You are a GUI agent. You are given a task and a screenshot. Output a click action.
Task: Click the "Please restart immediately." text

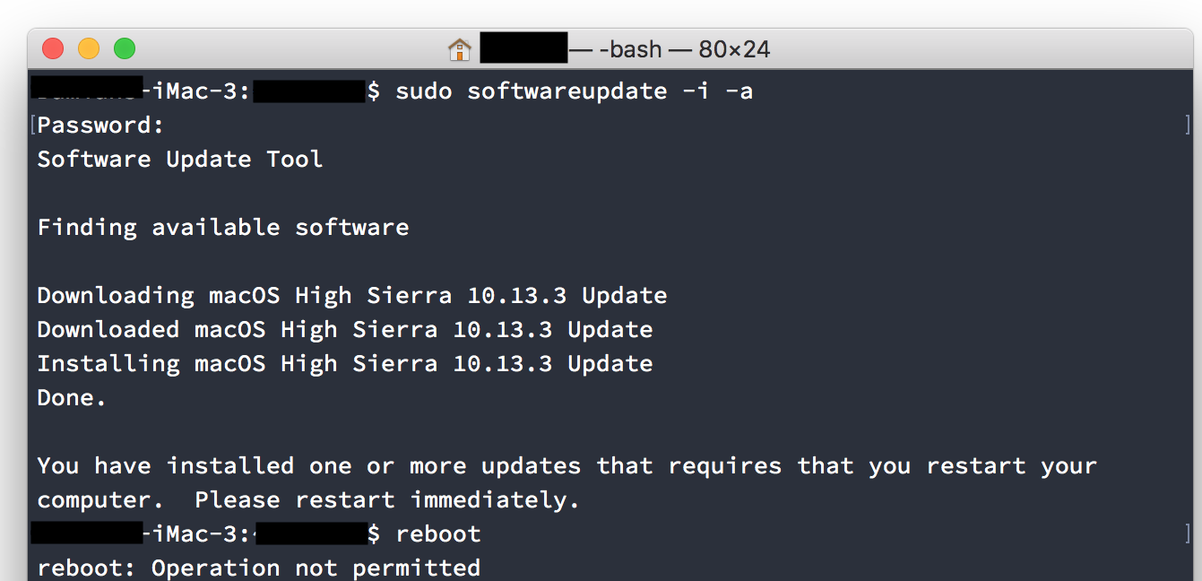[388, 499]
